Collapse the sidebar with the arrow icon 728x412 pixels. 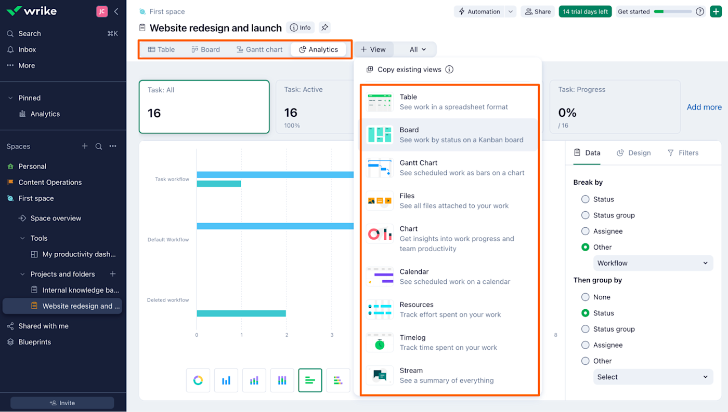point(116,11)
